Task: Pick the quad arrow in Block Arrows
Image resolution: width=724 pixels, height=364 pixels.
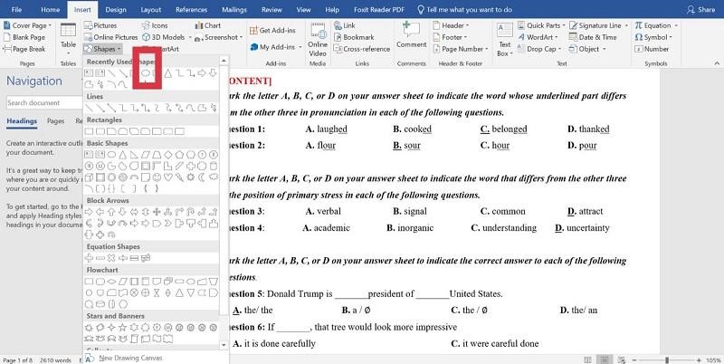Action: click(x=157, y=212)
